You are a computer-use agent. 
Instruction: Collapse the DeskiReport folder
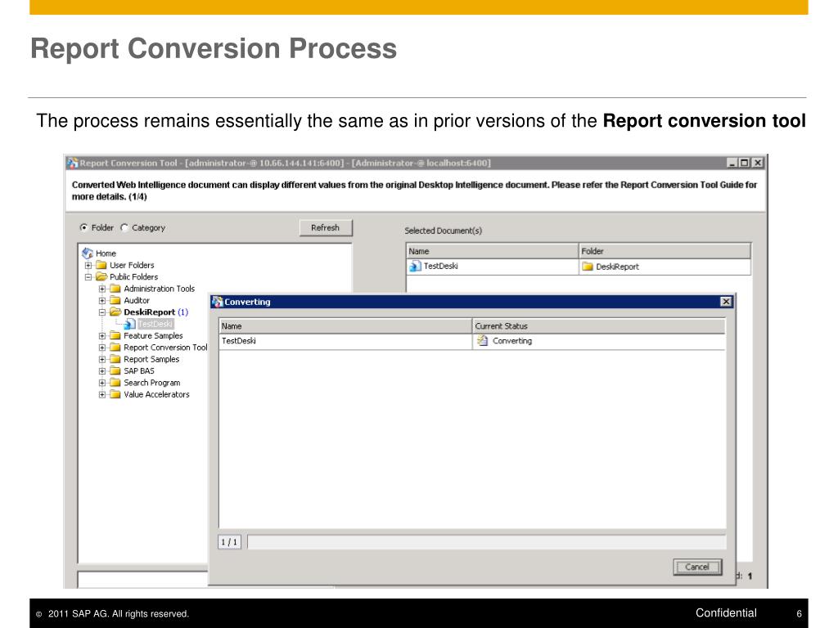(x=102, y=312)
